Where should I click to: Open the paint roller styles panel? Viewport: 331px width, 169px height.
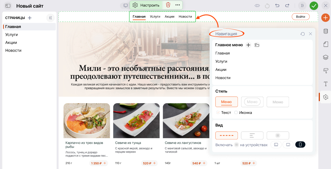(325, 70)
